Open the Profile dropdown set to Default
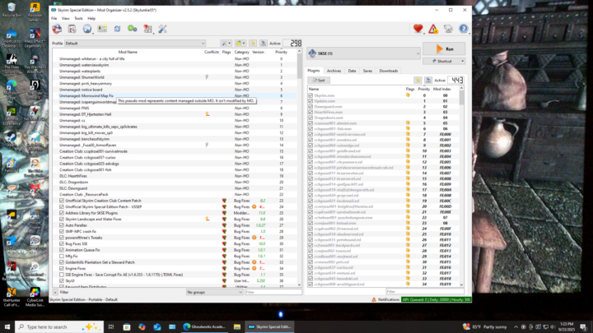Image resolution: width=593 pixels, height=333 pixels. click(x=134, y=43)
